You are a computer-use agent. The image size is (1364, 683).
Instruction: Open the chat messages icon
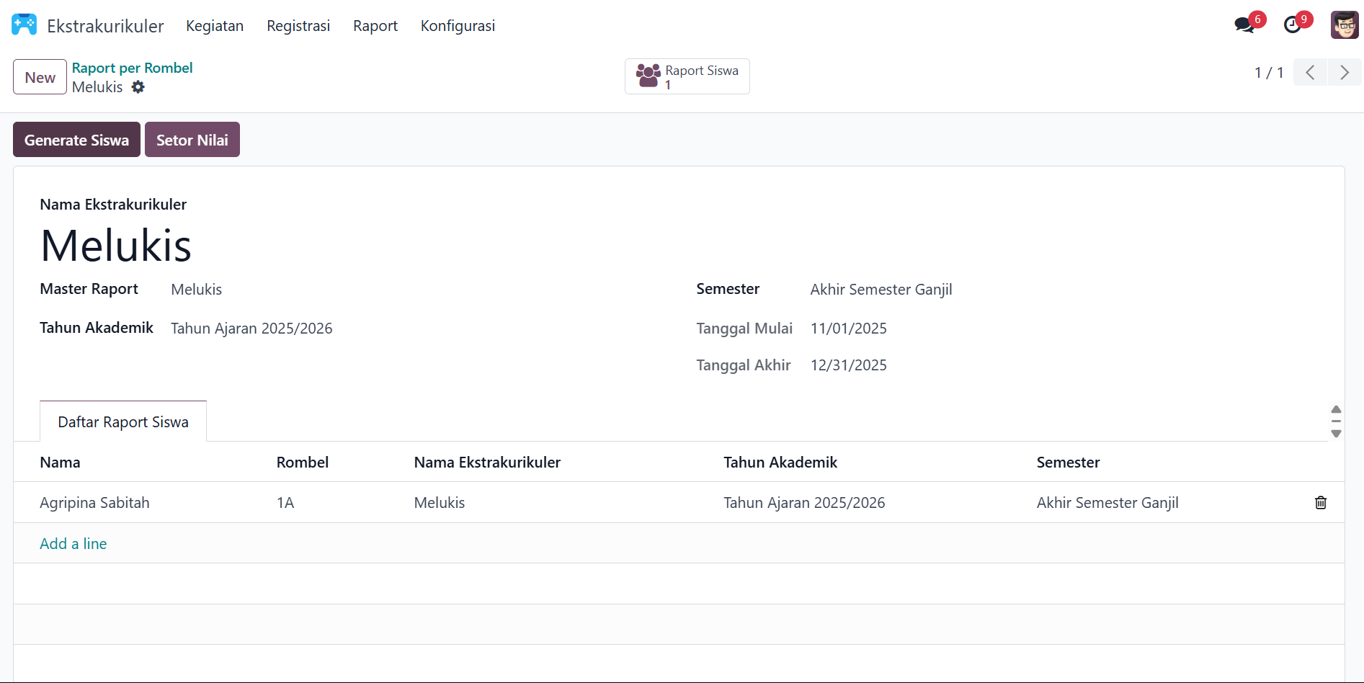click(1244, 25)
